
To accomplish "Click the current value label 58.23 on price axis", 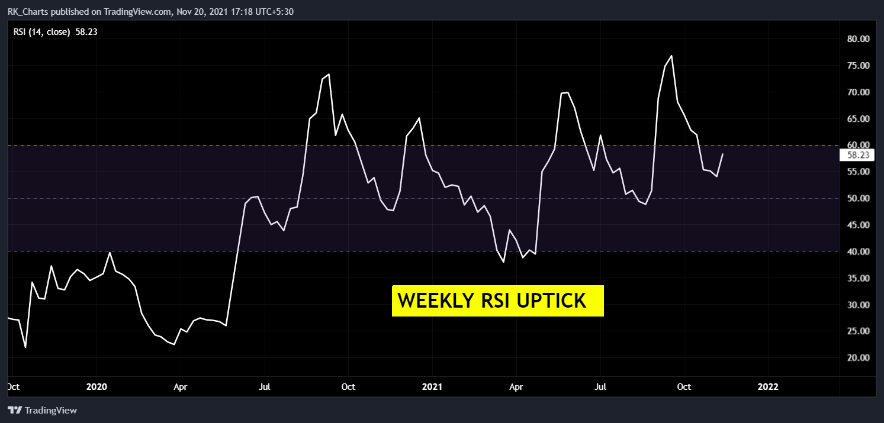I will point(858,156).
